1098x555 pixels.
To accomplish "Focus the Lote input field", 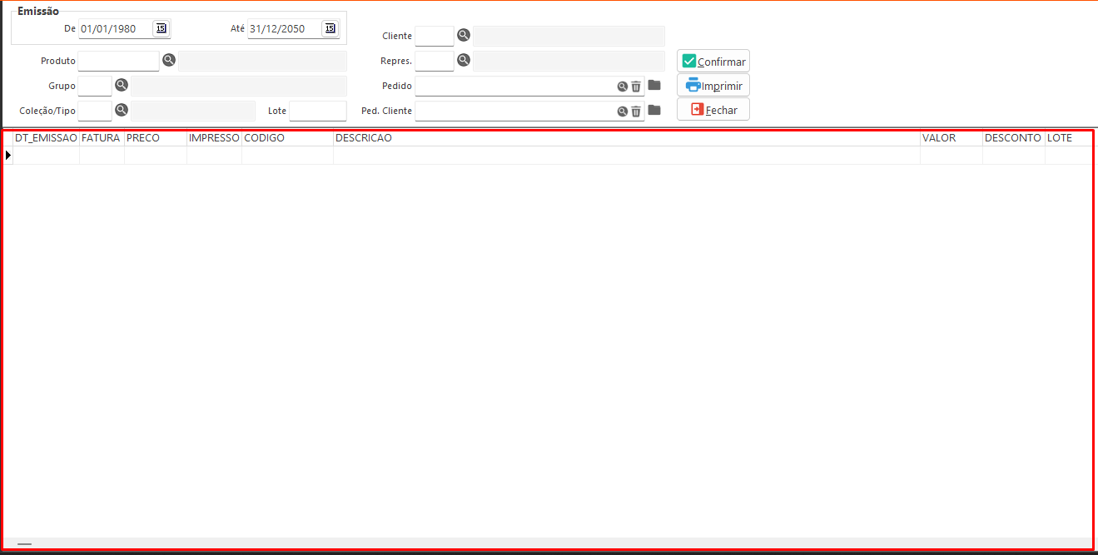I will pyautogui.click(x=317, y=111).
